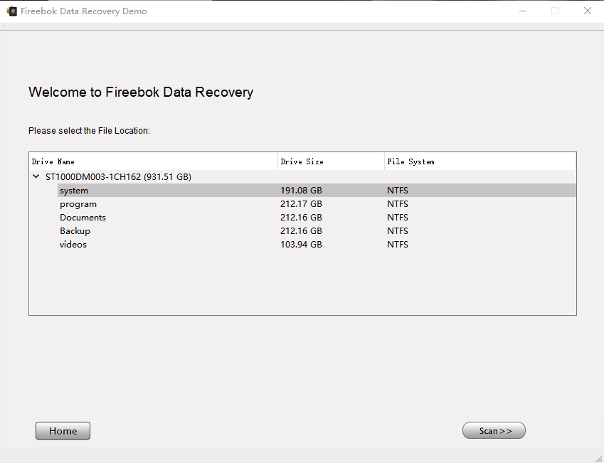The image size is (604, 463).
Task: Click NTFS in the videos row
Action: pos(398,244)
